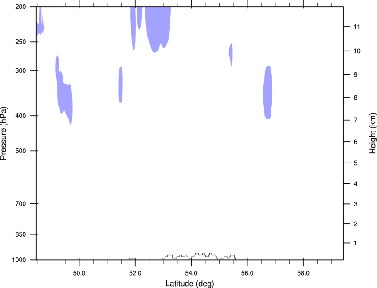Click the 4 km height label
Image resolution: width=377 pixels, height=288 pixels.
[356, 184]
